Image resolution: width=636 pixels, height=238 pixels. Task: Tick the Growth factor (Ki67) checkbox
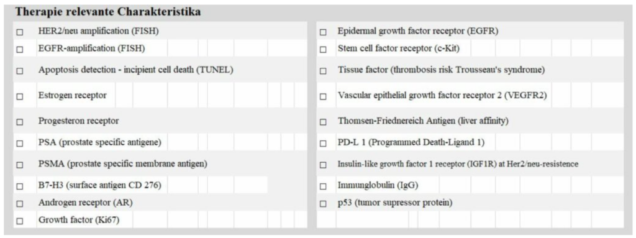tap(20, 221)
